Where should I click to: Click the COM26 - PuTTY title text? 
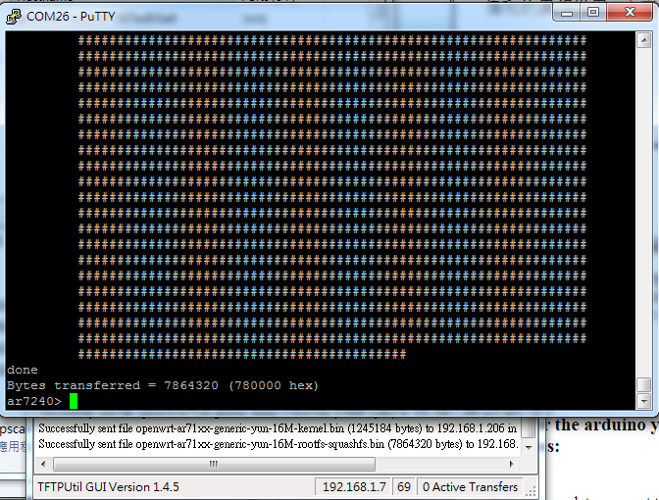(x=71, y=17)
